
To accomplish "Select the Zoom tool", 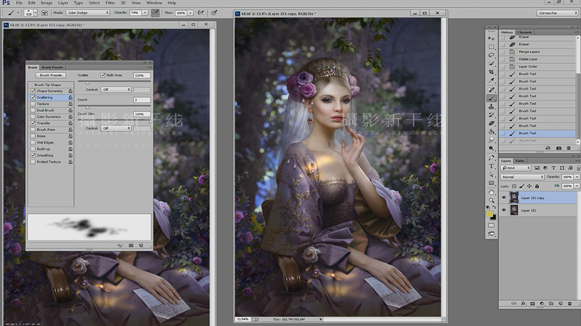I will [x=492, y=200].
